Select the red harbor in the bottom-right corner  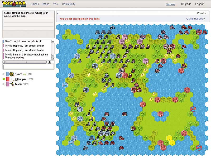pyautogui.click(x=199, y=147)
